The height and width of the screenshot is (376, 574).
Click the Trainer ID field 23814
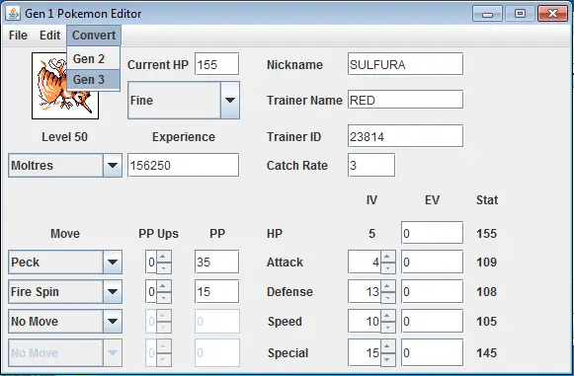(405, 136)
